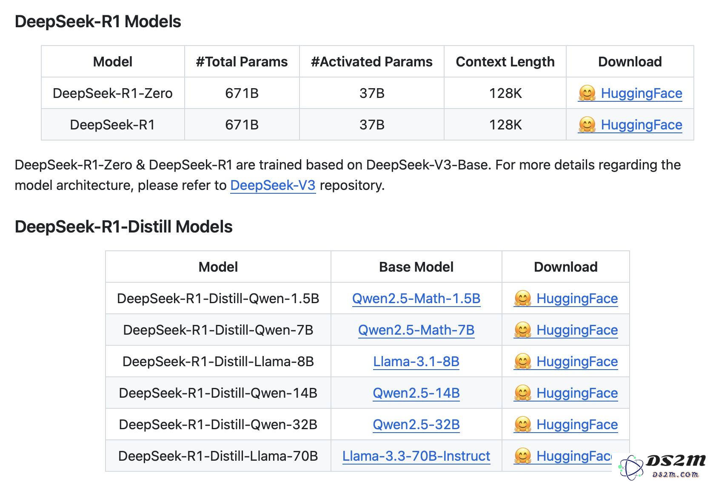This screenshot has height=482, width=713.
Task: Open HuggingFace download for Distill-Llama-70B
Action: click(564, 456)
